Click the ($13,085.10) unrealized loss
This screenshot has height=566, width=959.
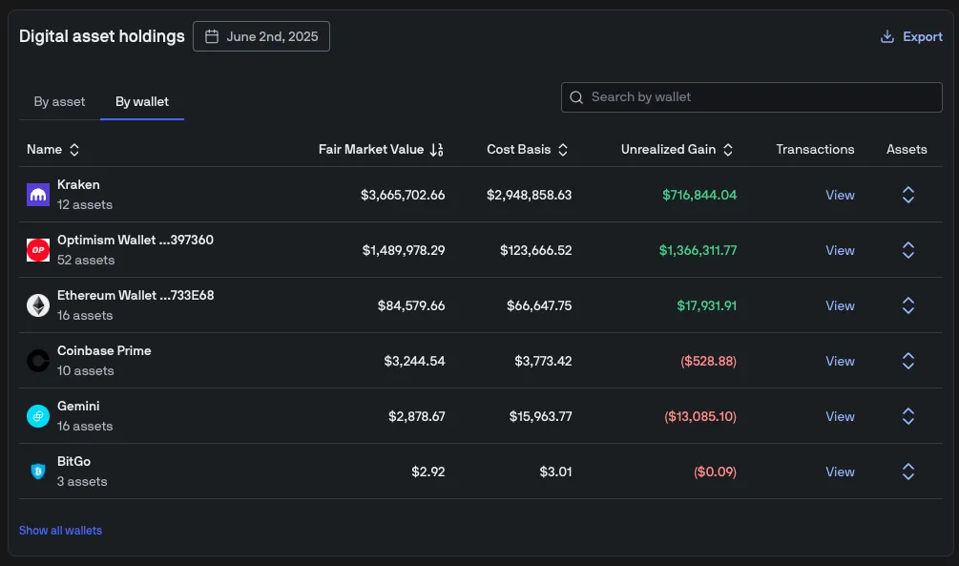pos(700,417)
